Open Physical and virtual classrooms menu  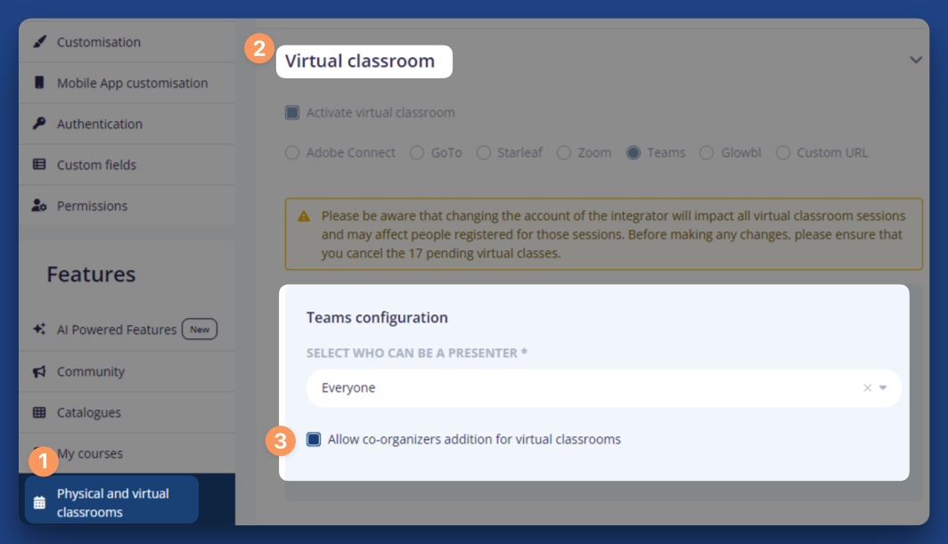pyautogui.click(x=112, y=502)
